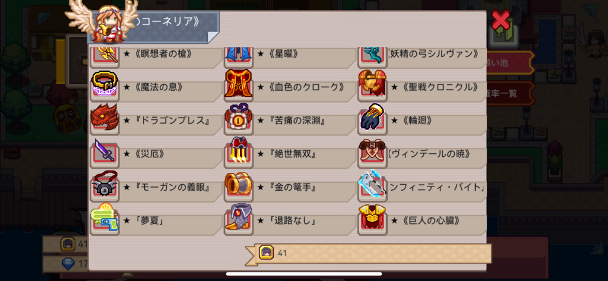Tap the ice axe インフィニティ・バイト icon
608x281 pixels.
(x=372, y=185)
